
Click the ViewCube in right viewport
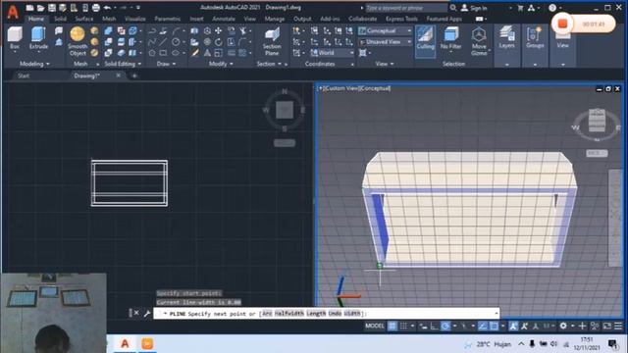[x=597, y=121]
